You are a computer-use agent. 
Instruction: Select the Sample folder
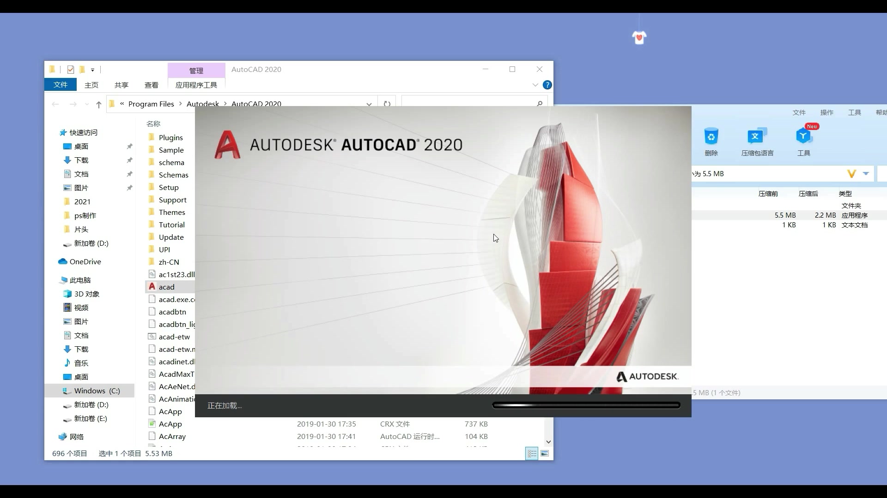click(x=170, y=150)
